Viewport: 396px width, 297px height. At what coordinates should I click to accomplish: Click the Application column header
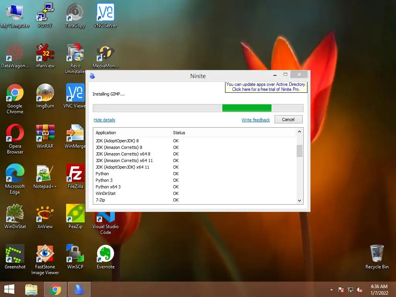click(x=132, y=133)
